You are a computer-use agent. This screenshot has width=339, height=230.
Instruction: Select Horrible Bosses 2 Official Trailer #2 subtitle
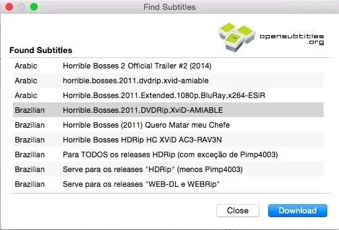tap(168, 66)
